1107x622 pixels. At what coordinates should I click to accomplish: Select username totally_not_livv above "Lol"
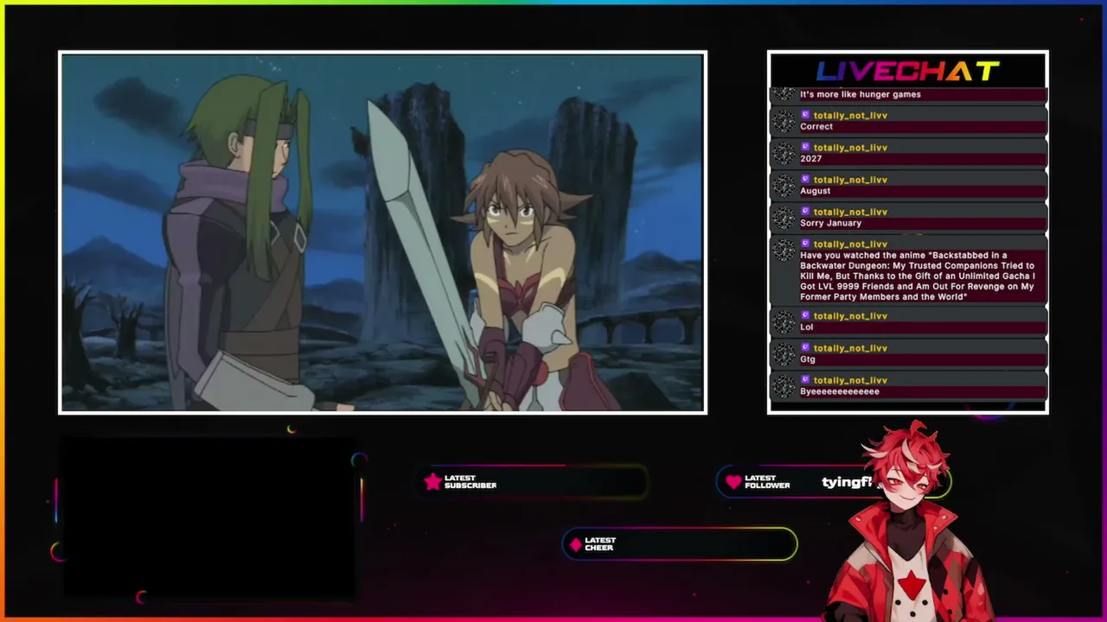pyautogui.click(x=850, y=316)
